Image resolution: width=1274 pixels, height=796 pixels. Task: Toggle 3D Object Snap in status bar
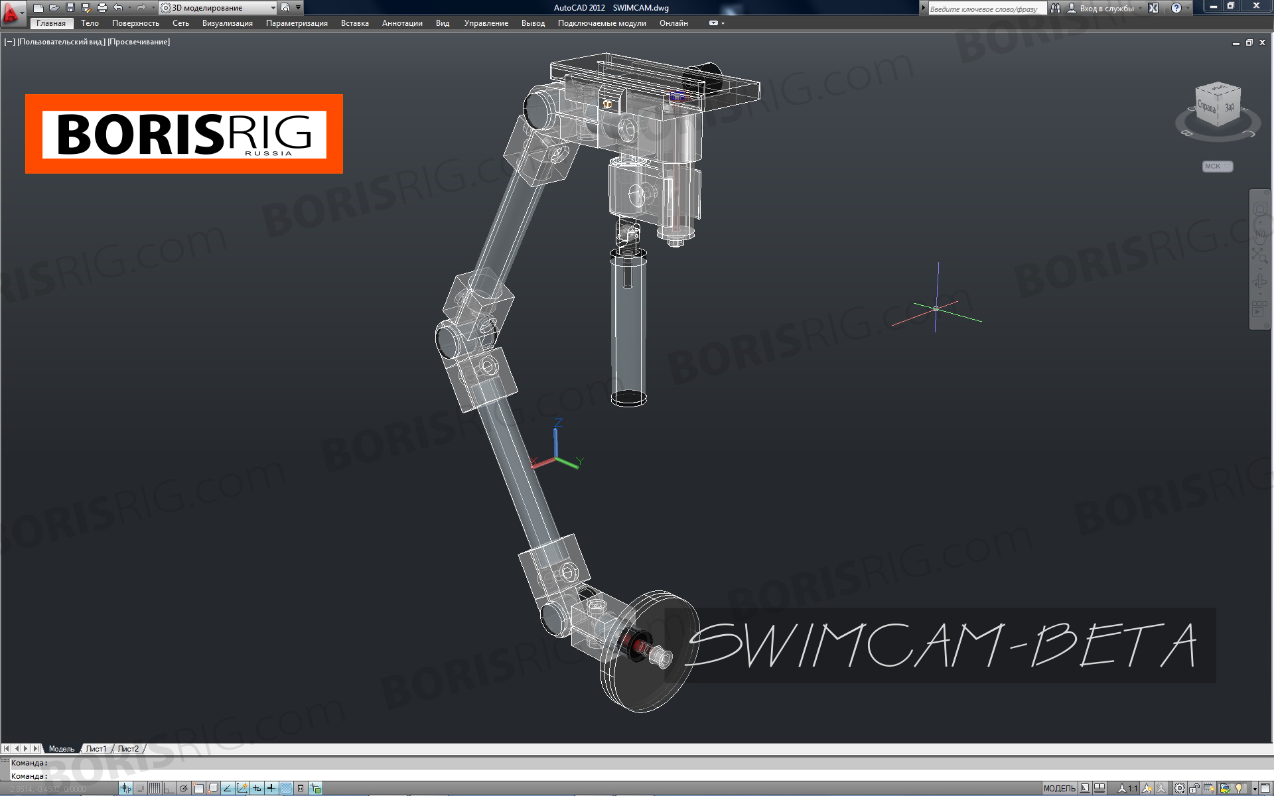tap(213, 789)
